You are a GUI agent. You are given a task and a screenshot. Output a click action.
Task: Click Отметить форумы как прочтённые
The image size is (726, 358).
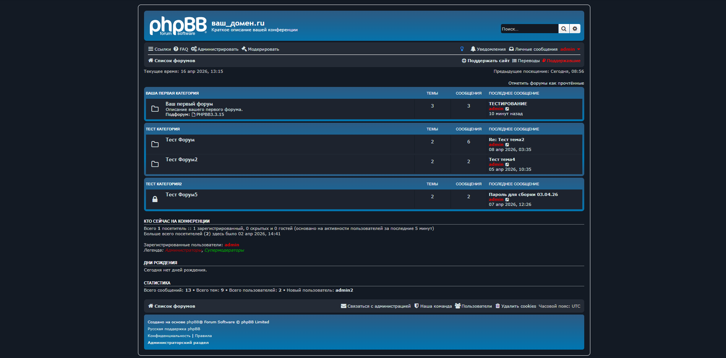(546, 83)
